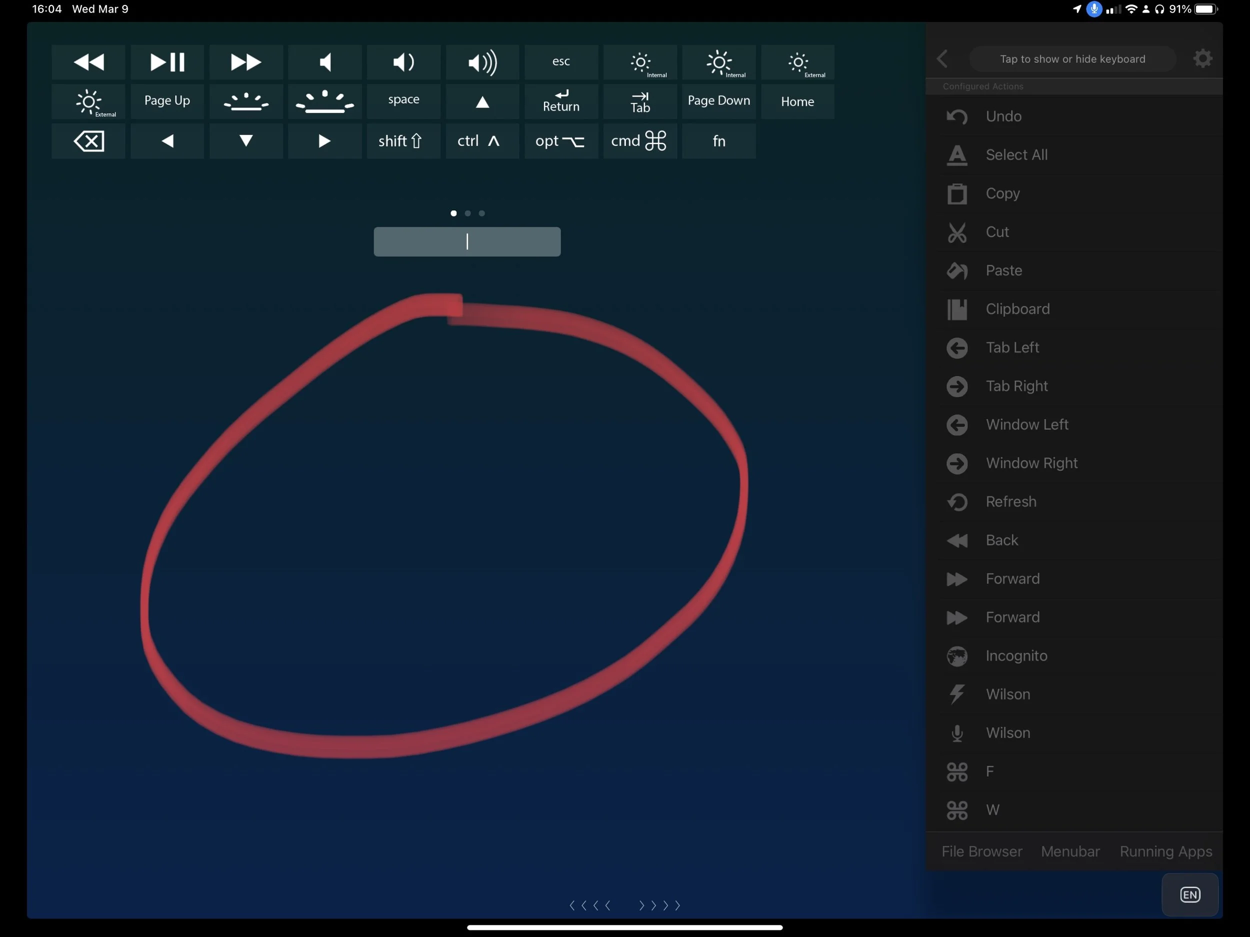
Task: Click the text input field
Action: 467,242
